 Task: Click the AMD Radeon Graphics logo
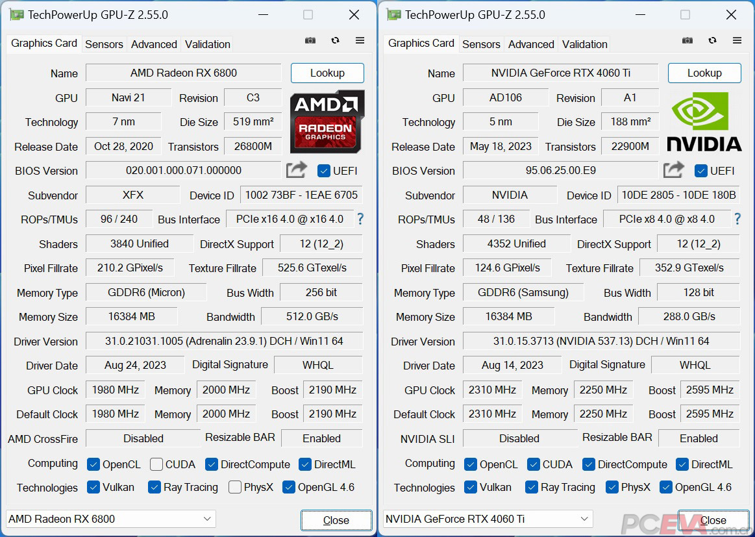(327, 122)
